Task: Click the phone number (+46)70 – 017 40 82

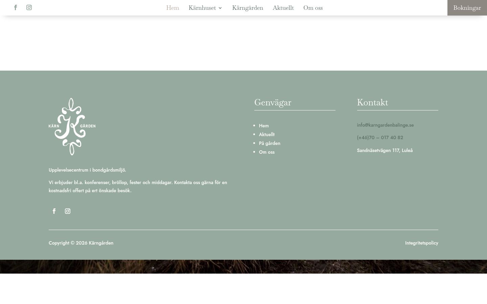Action: click(x=380, y=137)
